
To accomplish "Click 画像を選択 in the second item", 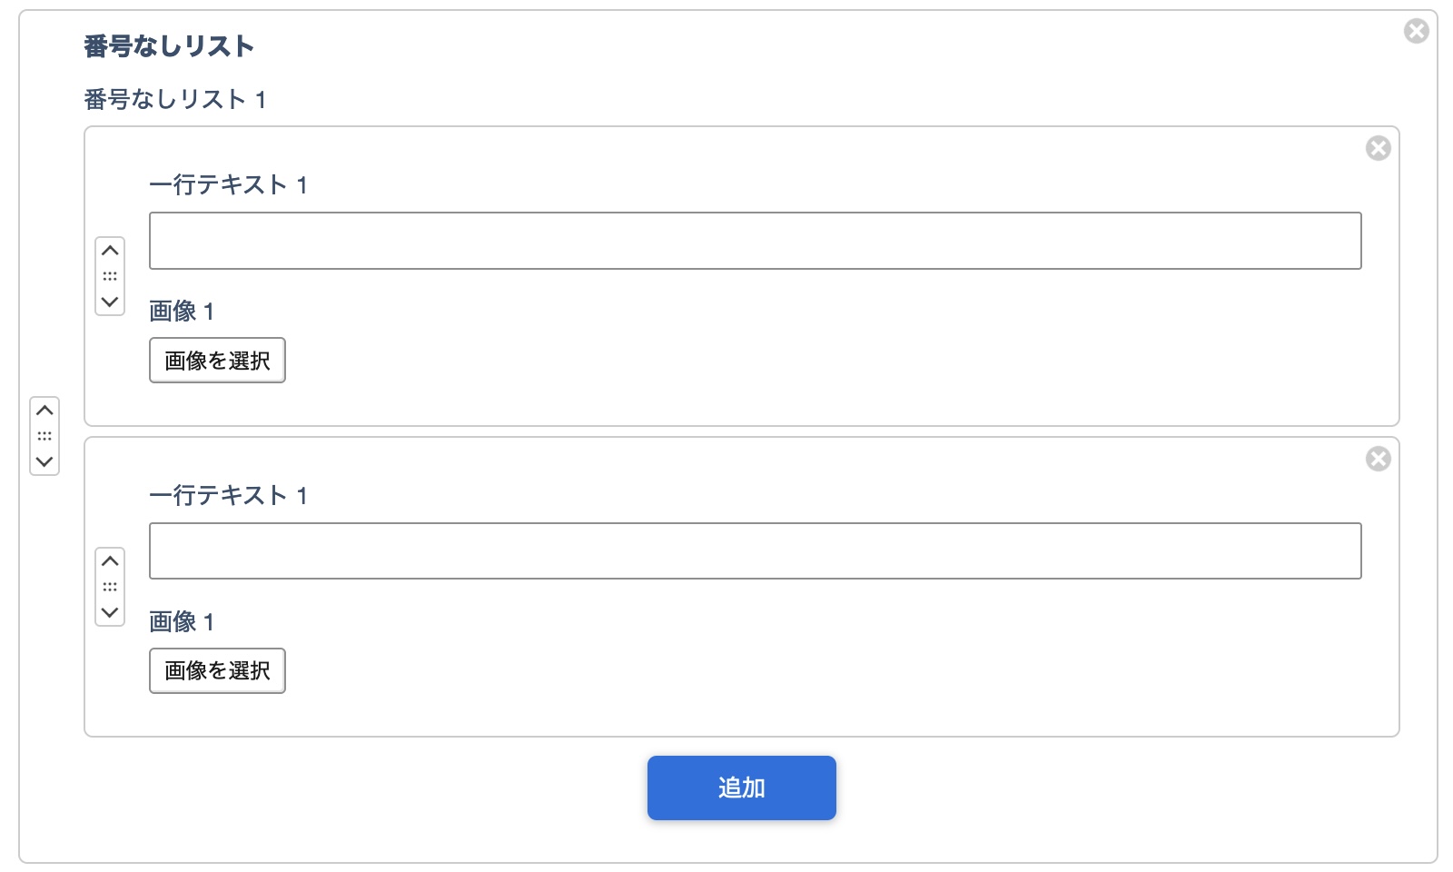I will [x=217, y=671].
